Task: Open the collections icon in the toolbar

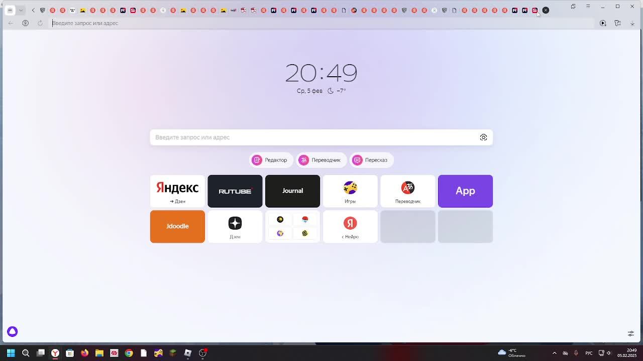Action: 617,23
